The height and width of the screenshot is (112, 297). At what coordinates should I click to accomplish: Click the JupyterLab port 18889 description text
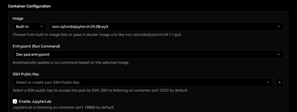tap(64, 107)
